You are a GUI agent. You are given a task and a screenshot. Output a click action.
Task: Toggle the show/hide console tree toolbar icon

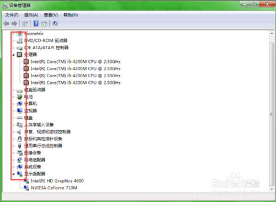tap(25, 24)
